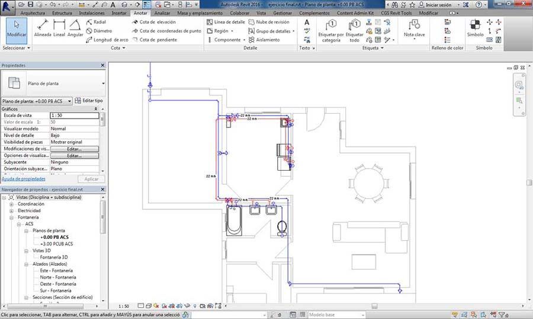This screenshot has height=319, width=533.
Task: Collapse the Fontanería tree node
Action: [12, 218]
